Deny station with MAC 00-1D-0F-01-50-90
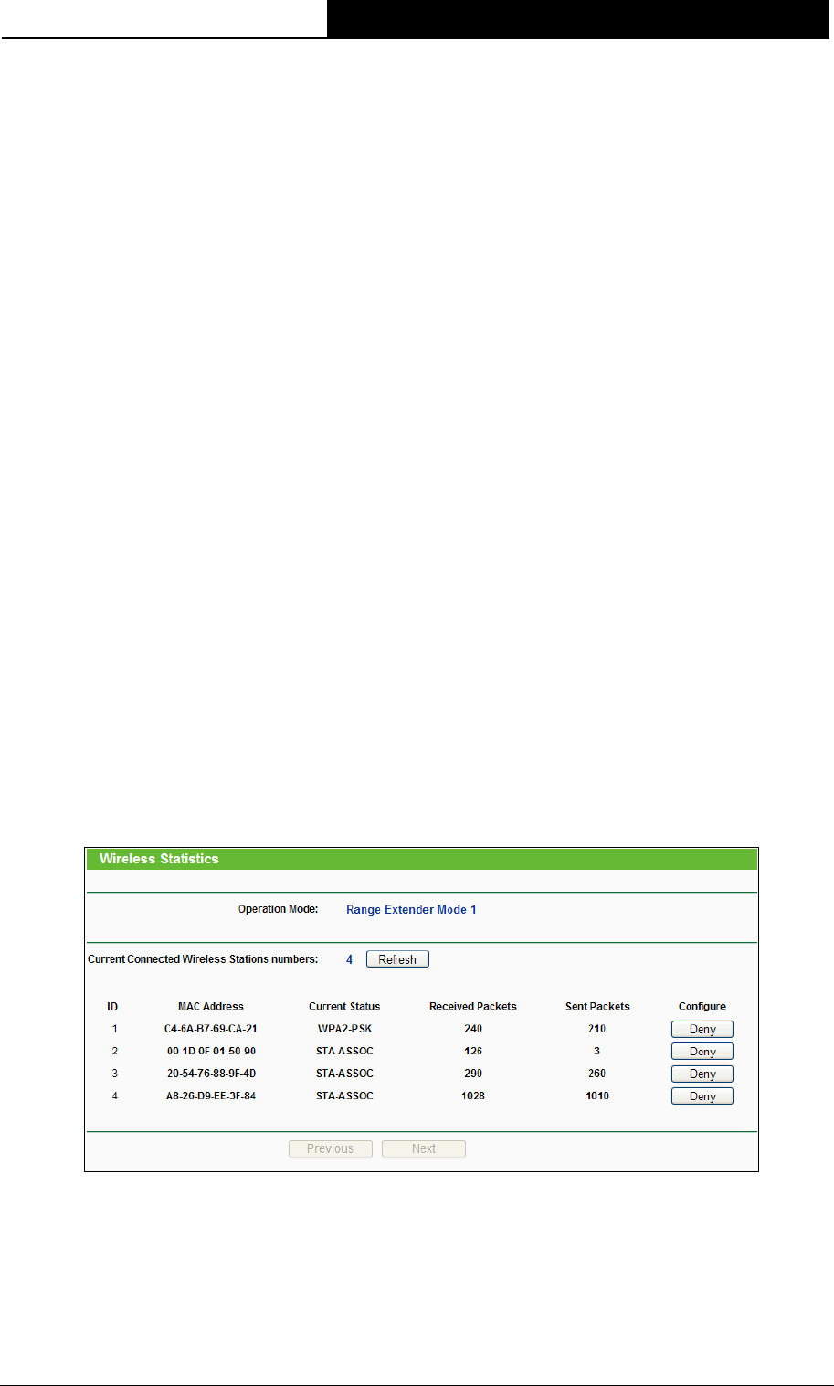 [702, 1052]
